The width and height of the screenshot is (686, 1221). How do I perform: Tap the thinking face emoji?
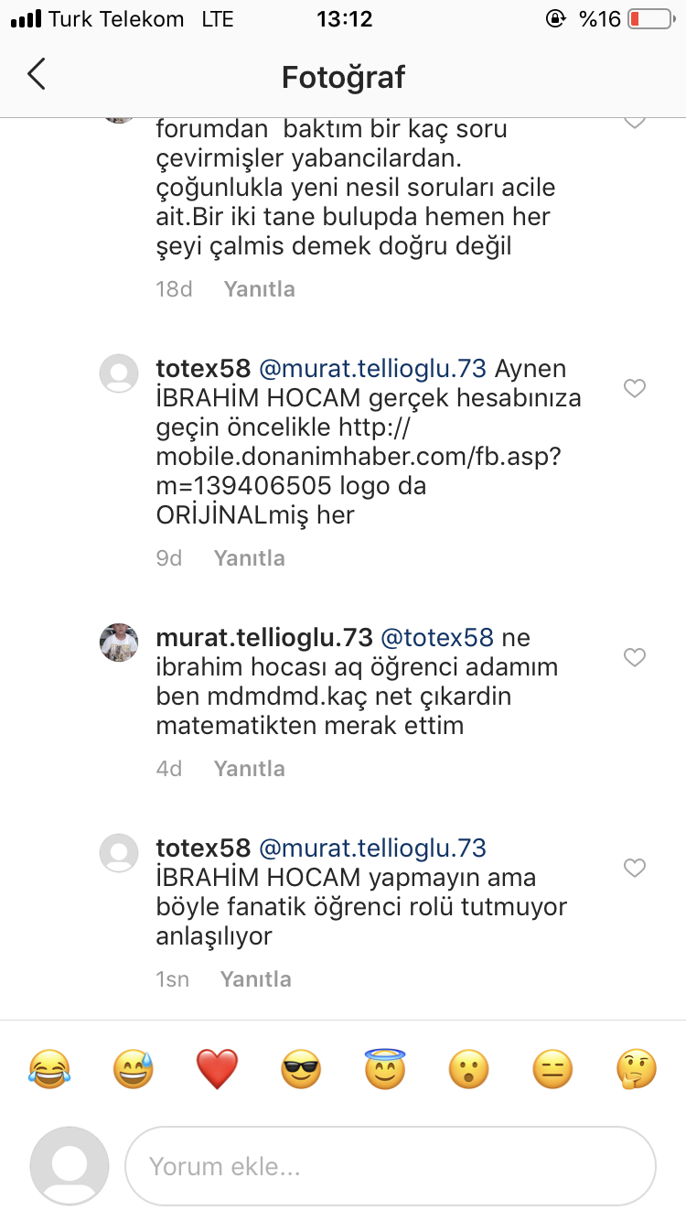pyautogui.click(x=636, y=1069)
